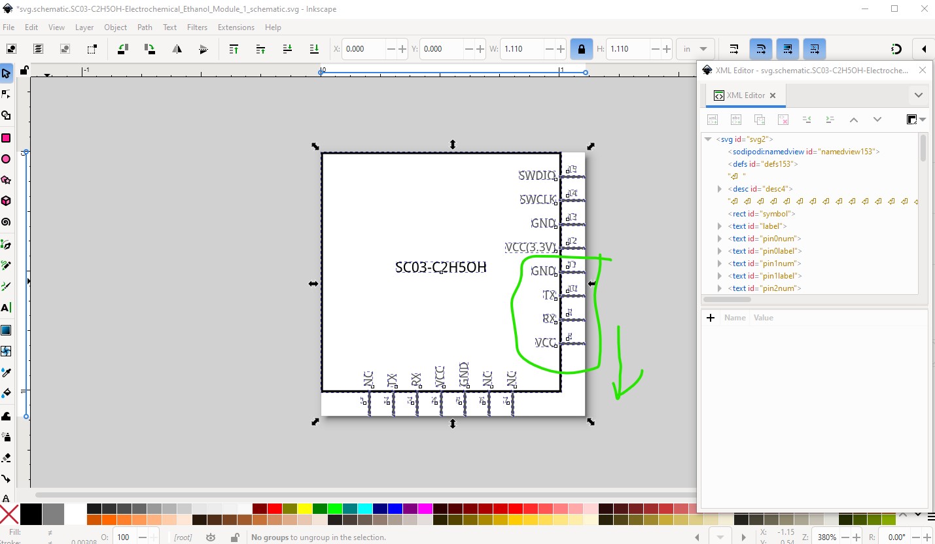Toggle the width/height ratio lock
This screenshot has width=935, height=544.
point(581,49)
